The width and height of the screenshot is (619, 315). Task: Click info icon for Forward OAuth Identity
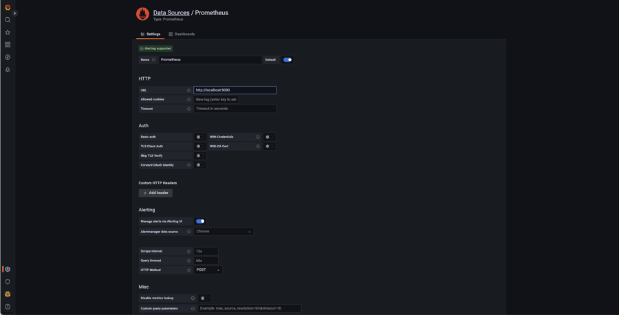tap(188, 165)
